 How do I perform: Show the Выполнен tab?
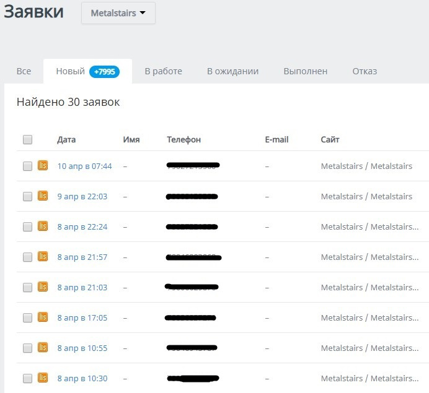306,71
